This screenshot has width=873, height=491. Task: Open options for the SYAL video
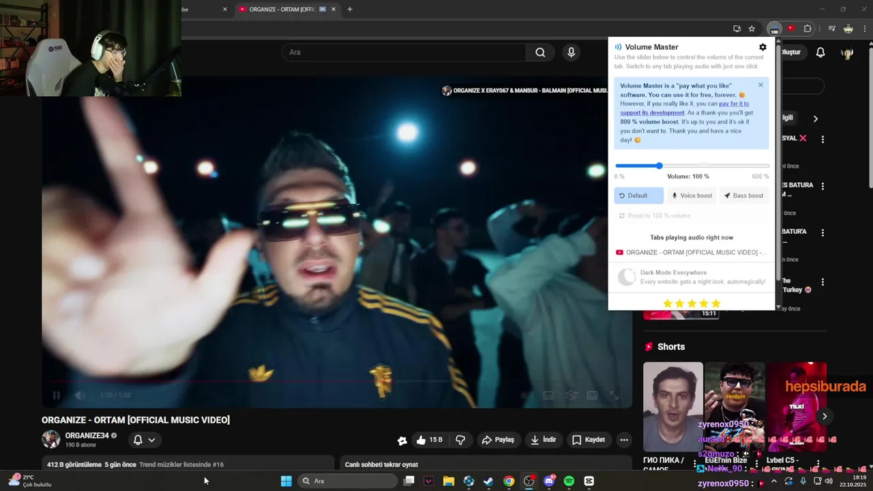[823, 139]
